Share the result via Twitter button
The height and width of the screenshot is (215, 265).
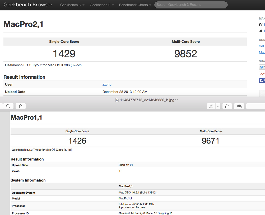coord(262,67)
